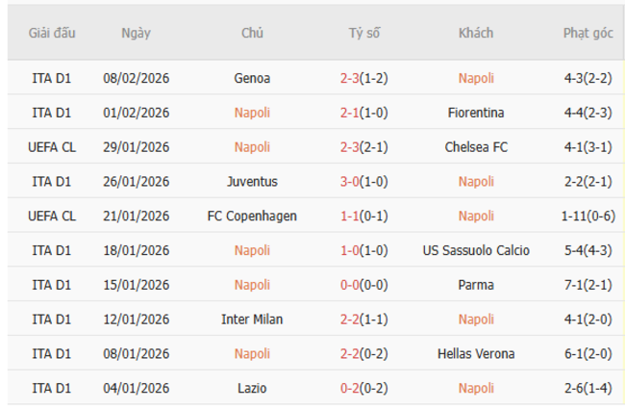Click the 1-11(0-6) corner kicks value
The width and height of the screenshot is (625, 409).
click(x=587, y=216)
